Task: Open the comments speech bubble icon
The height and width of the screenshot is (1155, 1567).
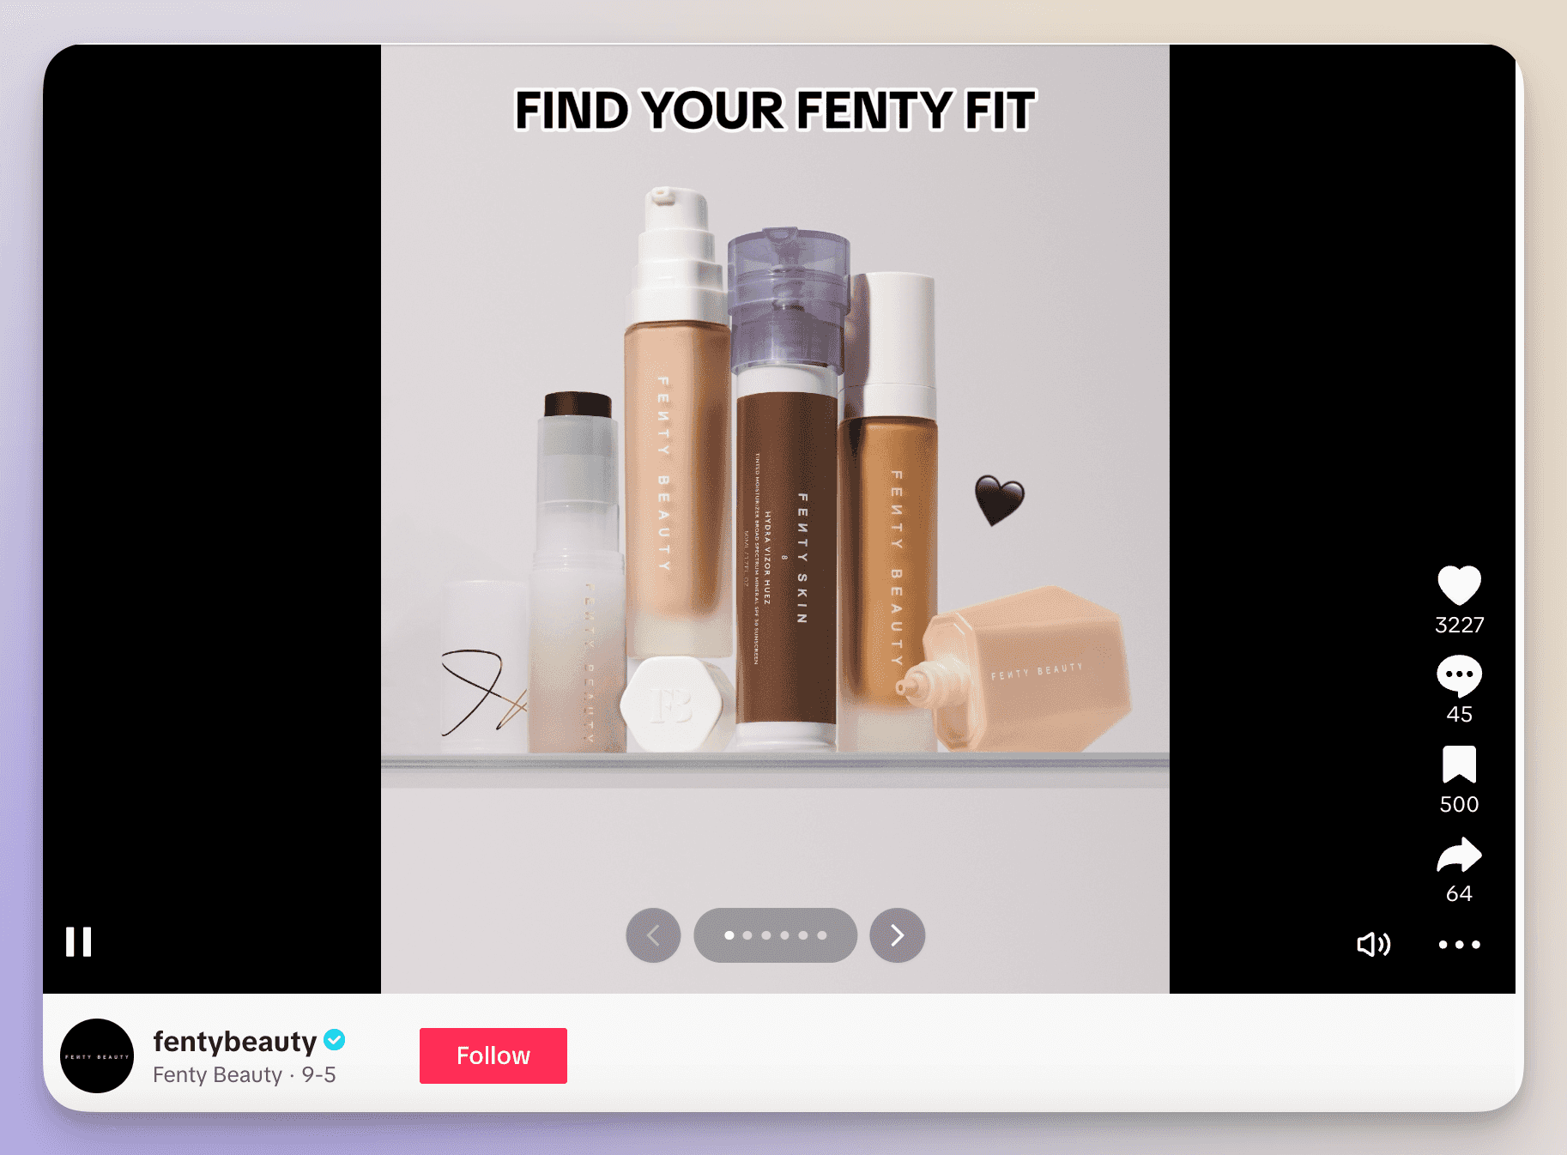Action: 1459,676
